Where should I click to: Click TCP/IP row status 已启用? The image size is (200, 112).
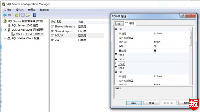[x=82, y=35]
